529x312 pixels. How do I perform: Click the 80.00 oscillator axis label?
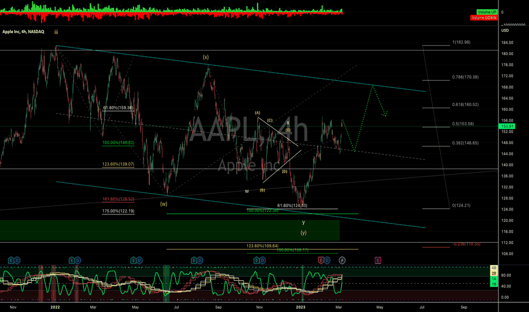(x=505, y=275)
